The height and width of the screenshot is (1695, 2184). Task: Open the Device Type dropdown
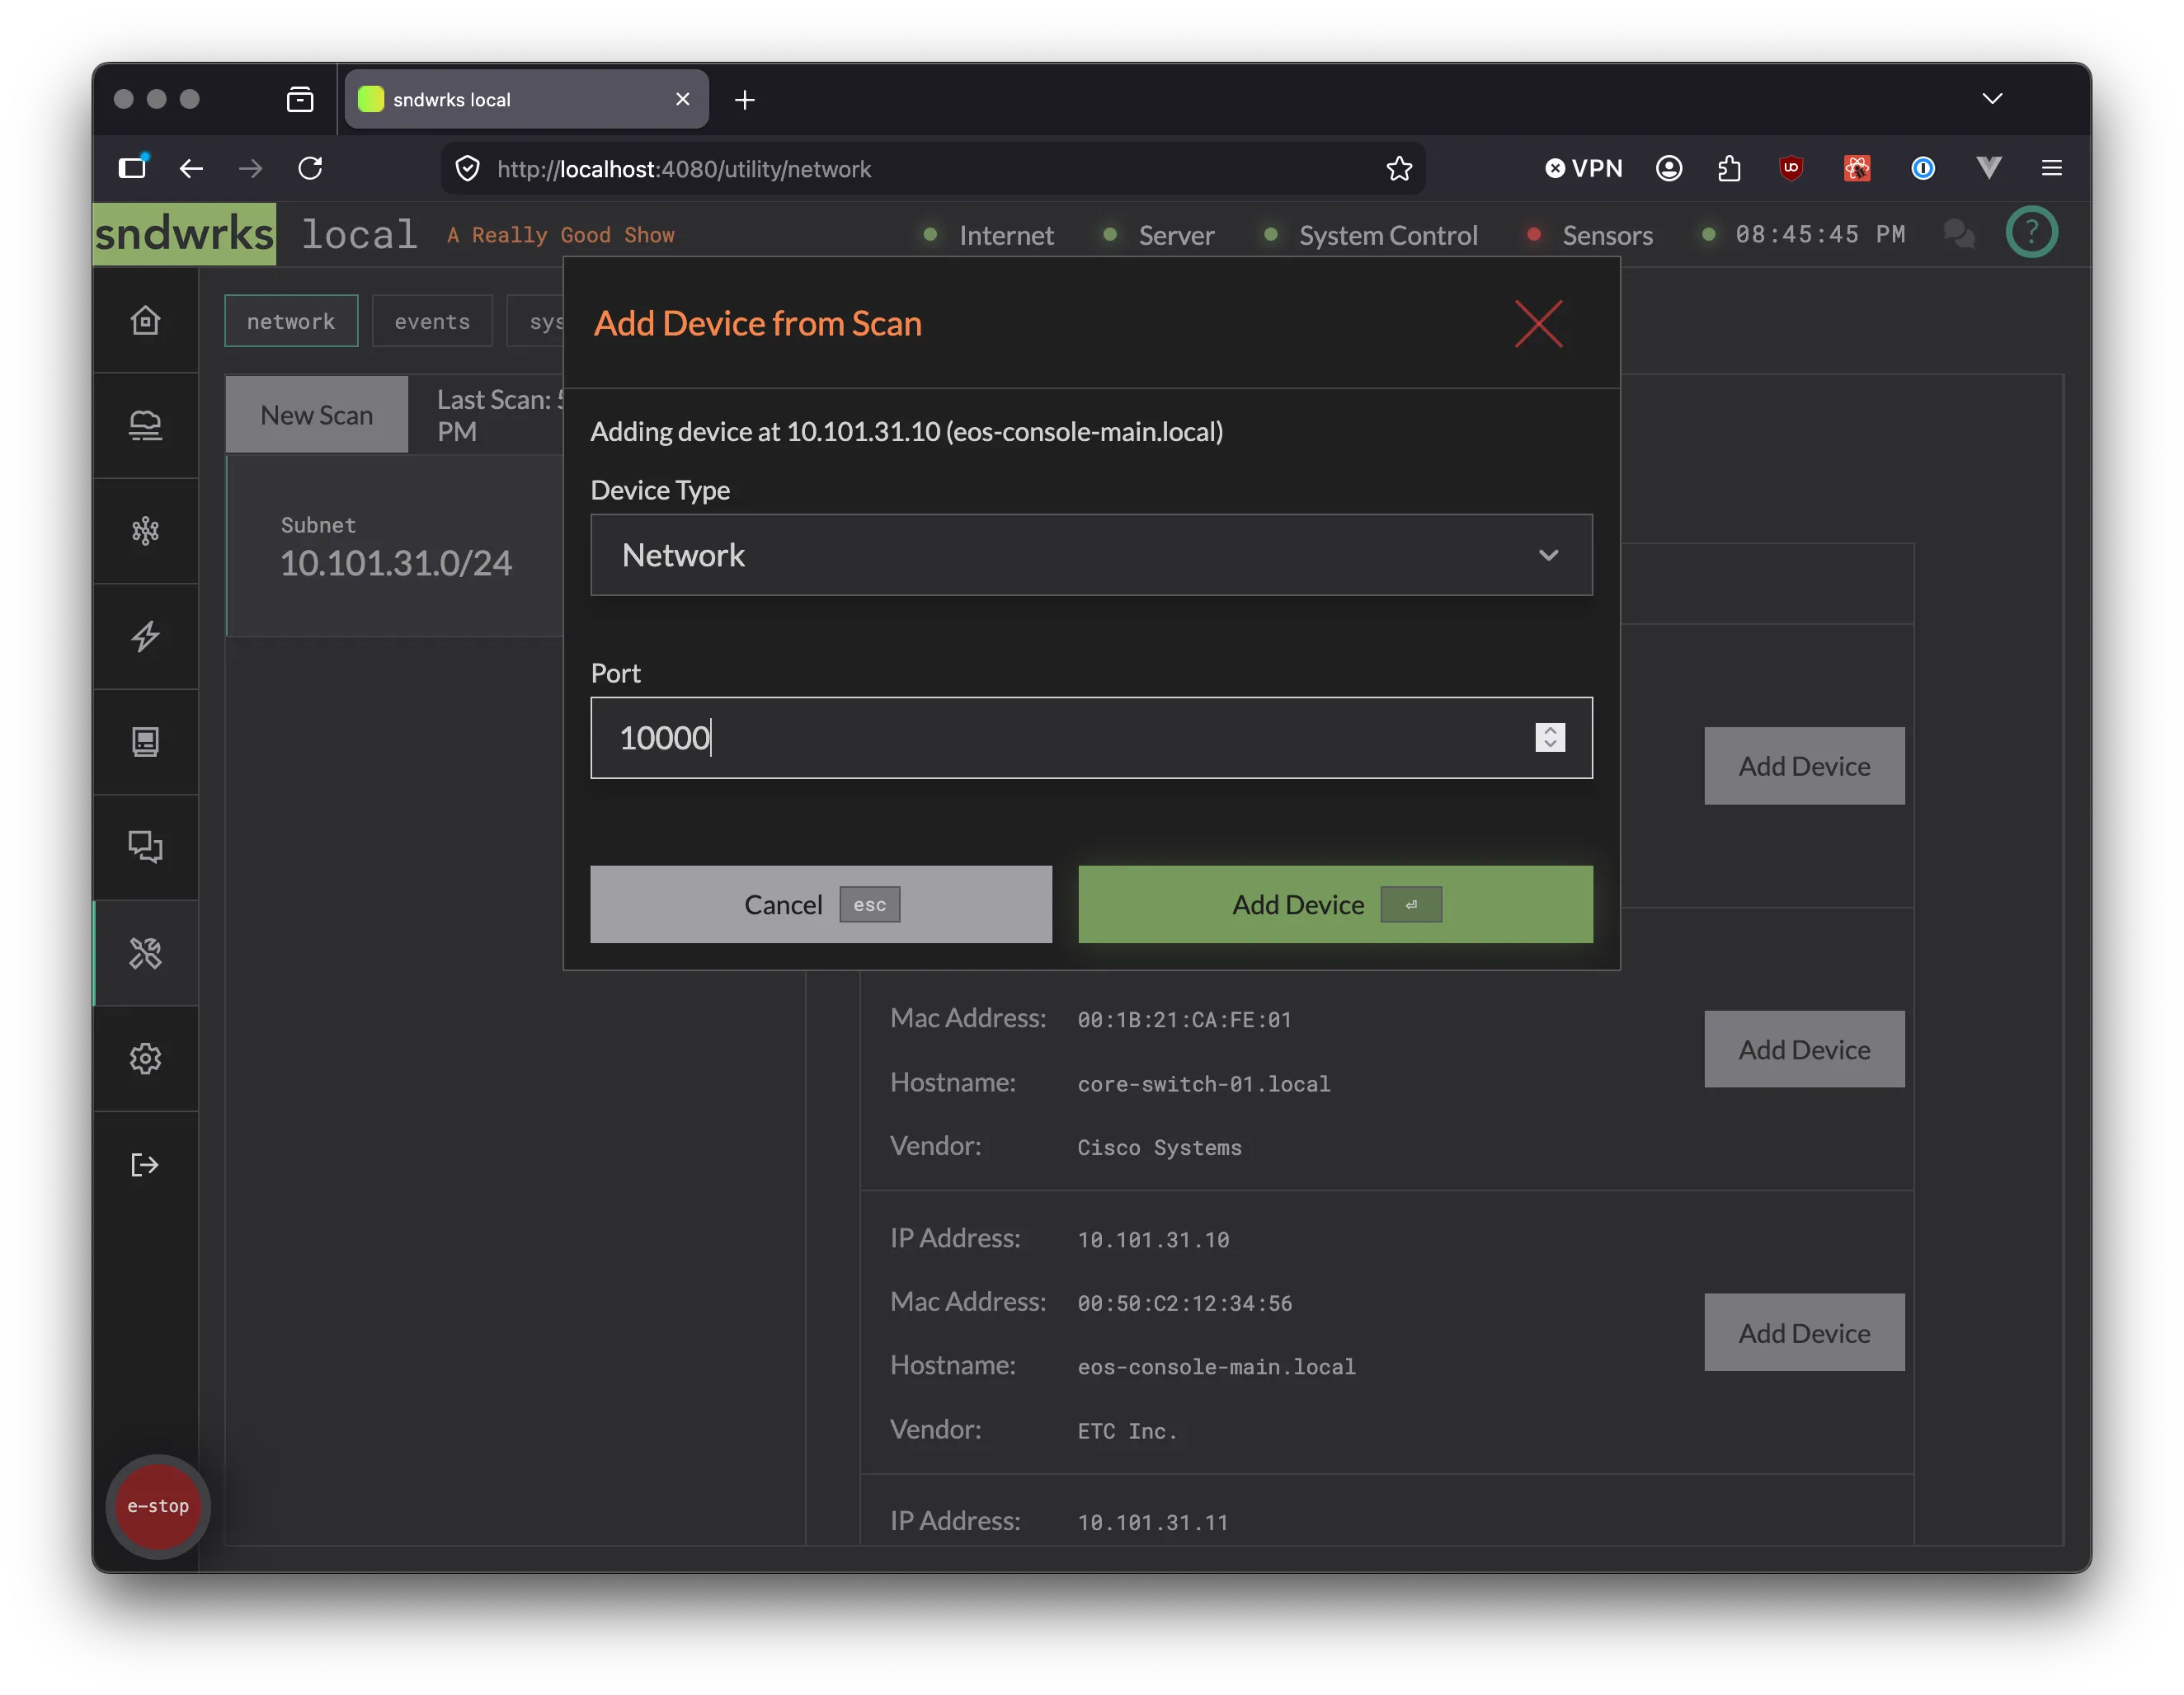[x=1091, y=555]
